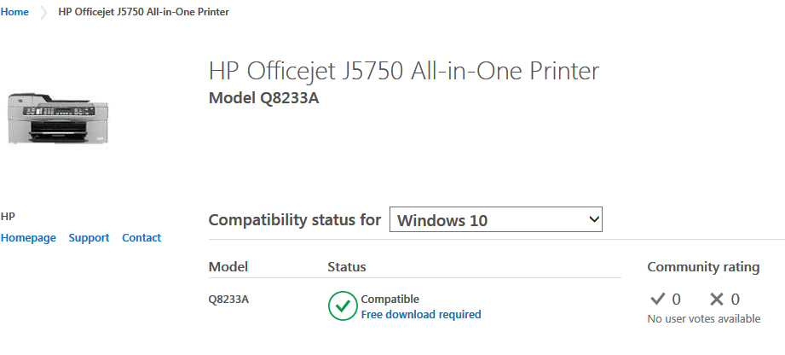Screen dimensions: 785x355
Task: Click the Status column header
Action: pos(346,267)
